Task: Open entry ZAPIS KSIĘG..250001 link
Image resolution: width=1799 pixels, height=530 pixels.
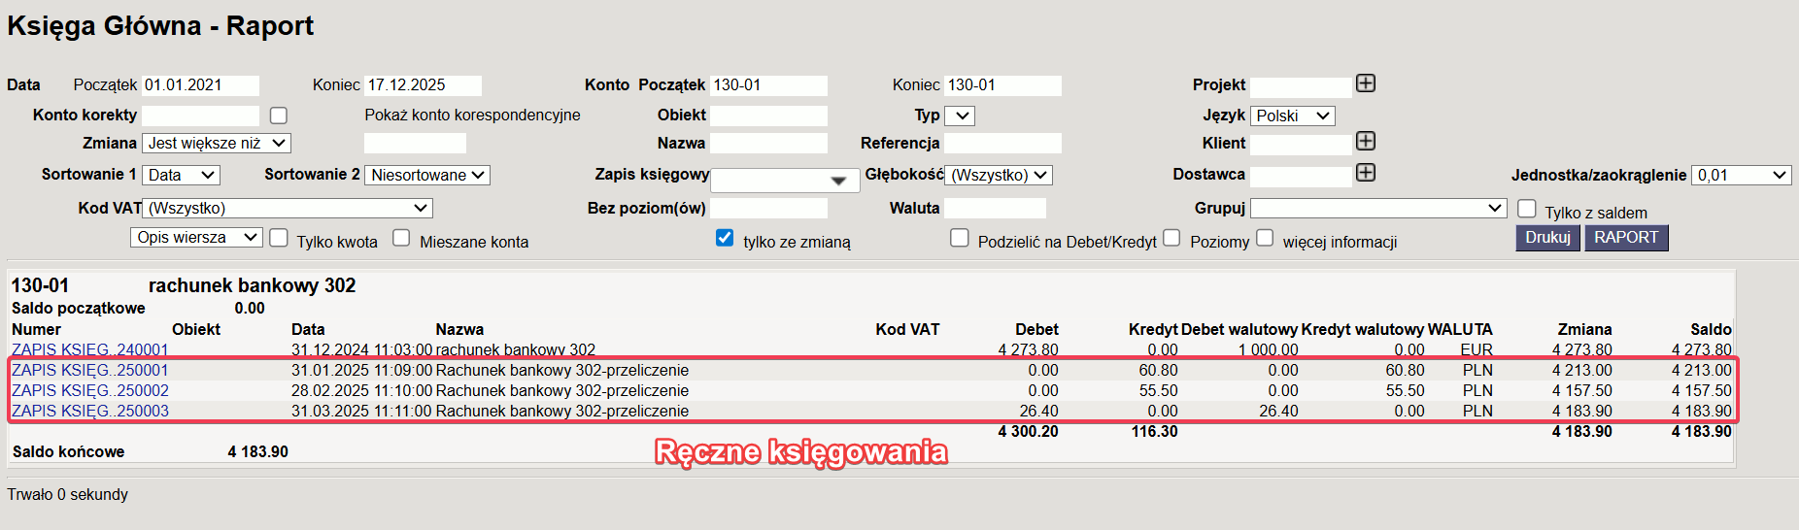Action: (x=90, y=370)
